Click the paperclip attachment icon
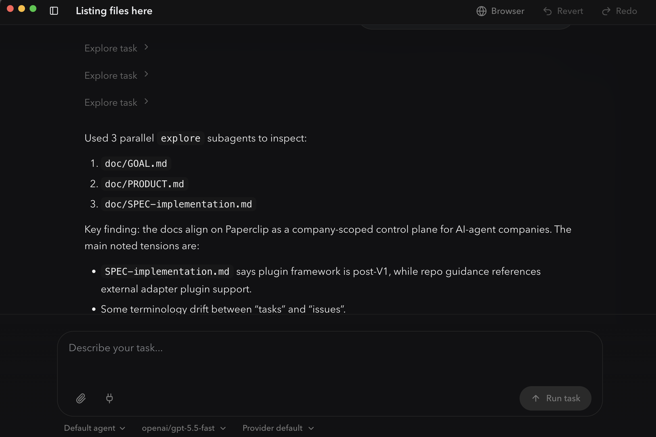The height and width of the screenshot is (437, 656). (81, 398)
